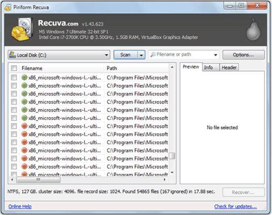Click the file list vertical scrollbar thumb
Screen dimensions: 272x215
coord(172,156)
